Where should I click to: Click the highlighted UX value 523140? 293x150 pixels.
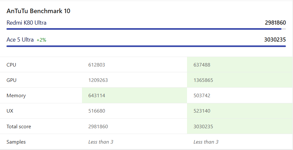202,111
